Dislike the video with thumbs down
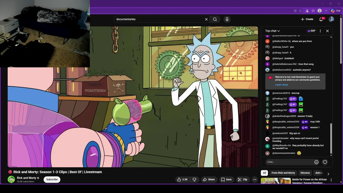This screenshot has height=193, width=343. point(195,180)
